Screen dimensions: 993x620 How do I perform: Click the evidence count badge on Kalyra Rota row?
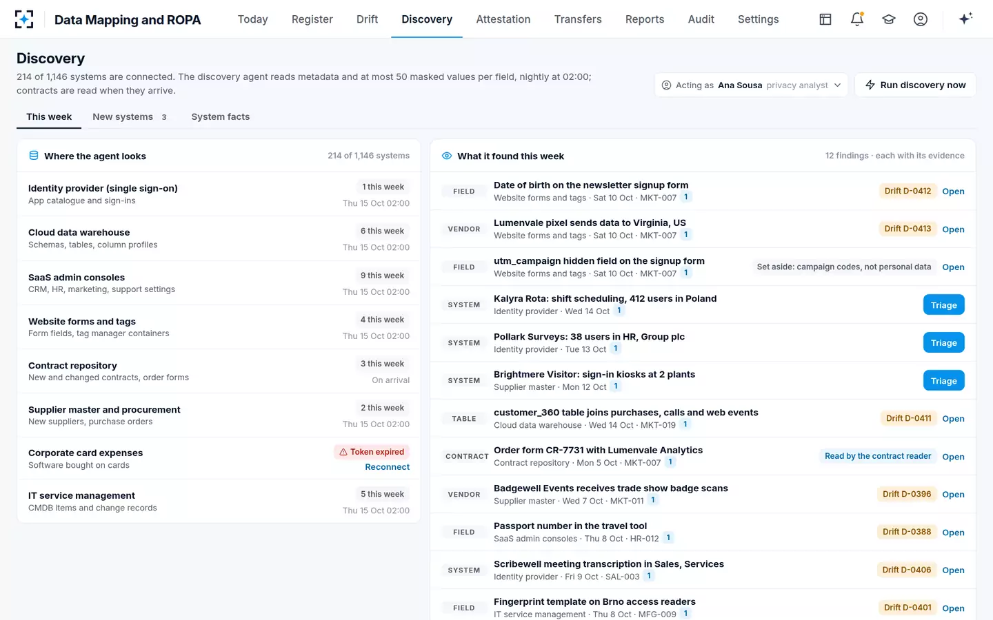619,311
